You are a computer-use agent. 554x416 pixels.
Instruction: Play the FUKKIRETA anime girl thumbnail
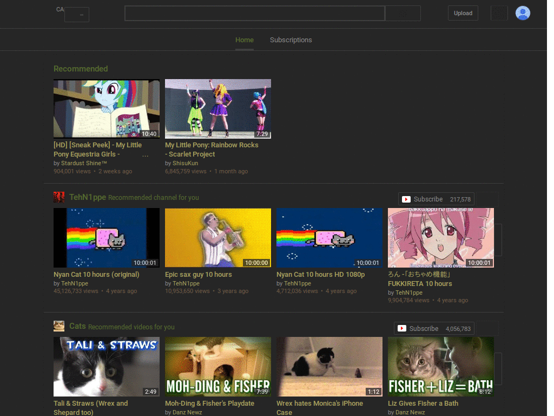[441, 238]
